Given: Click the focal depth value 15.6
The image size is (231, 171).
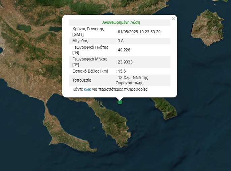Looking at the screenshot, I should tap(122, 71).
